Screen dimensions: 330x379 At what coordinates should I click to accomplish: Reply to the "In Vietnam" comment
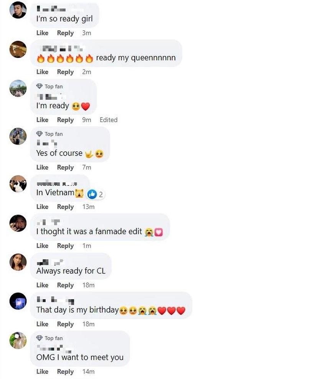pyautogui.click(x=65, y=207)
